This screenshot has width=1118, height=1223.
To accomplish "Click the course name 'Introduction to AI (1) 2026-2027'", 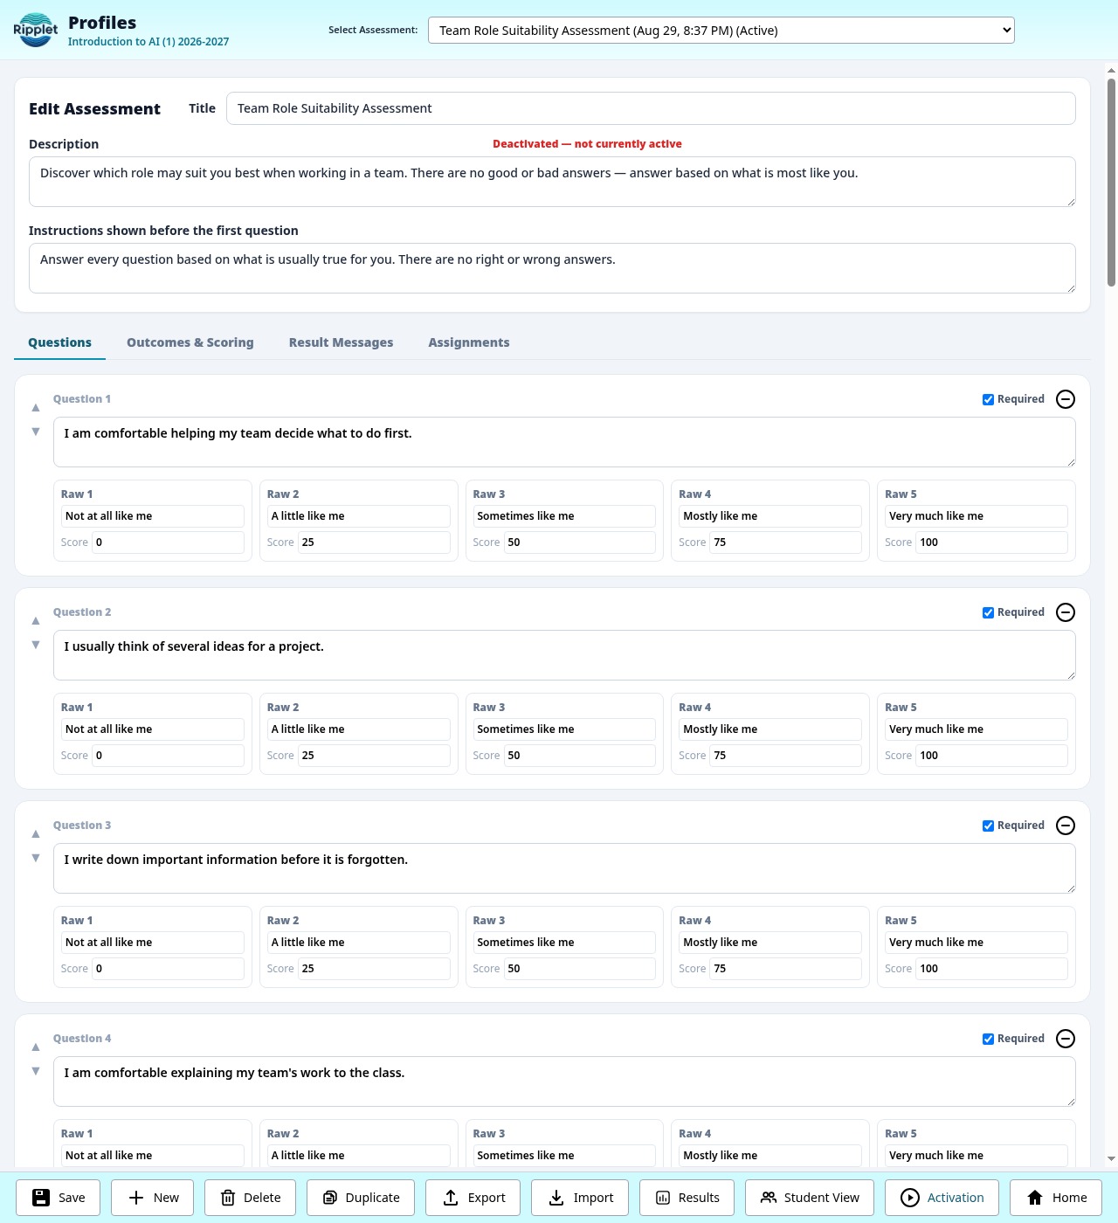I will [x=148, y=41].
